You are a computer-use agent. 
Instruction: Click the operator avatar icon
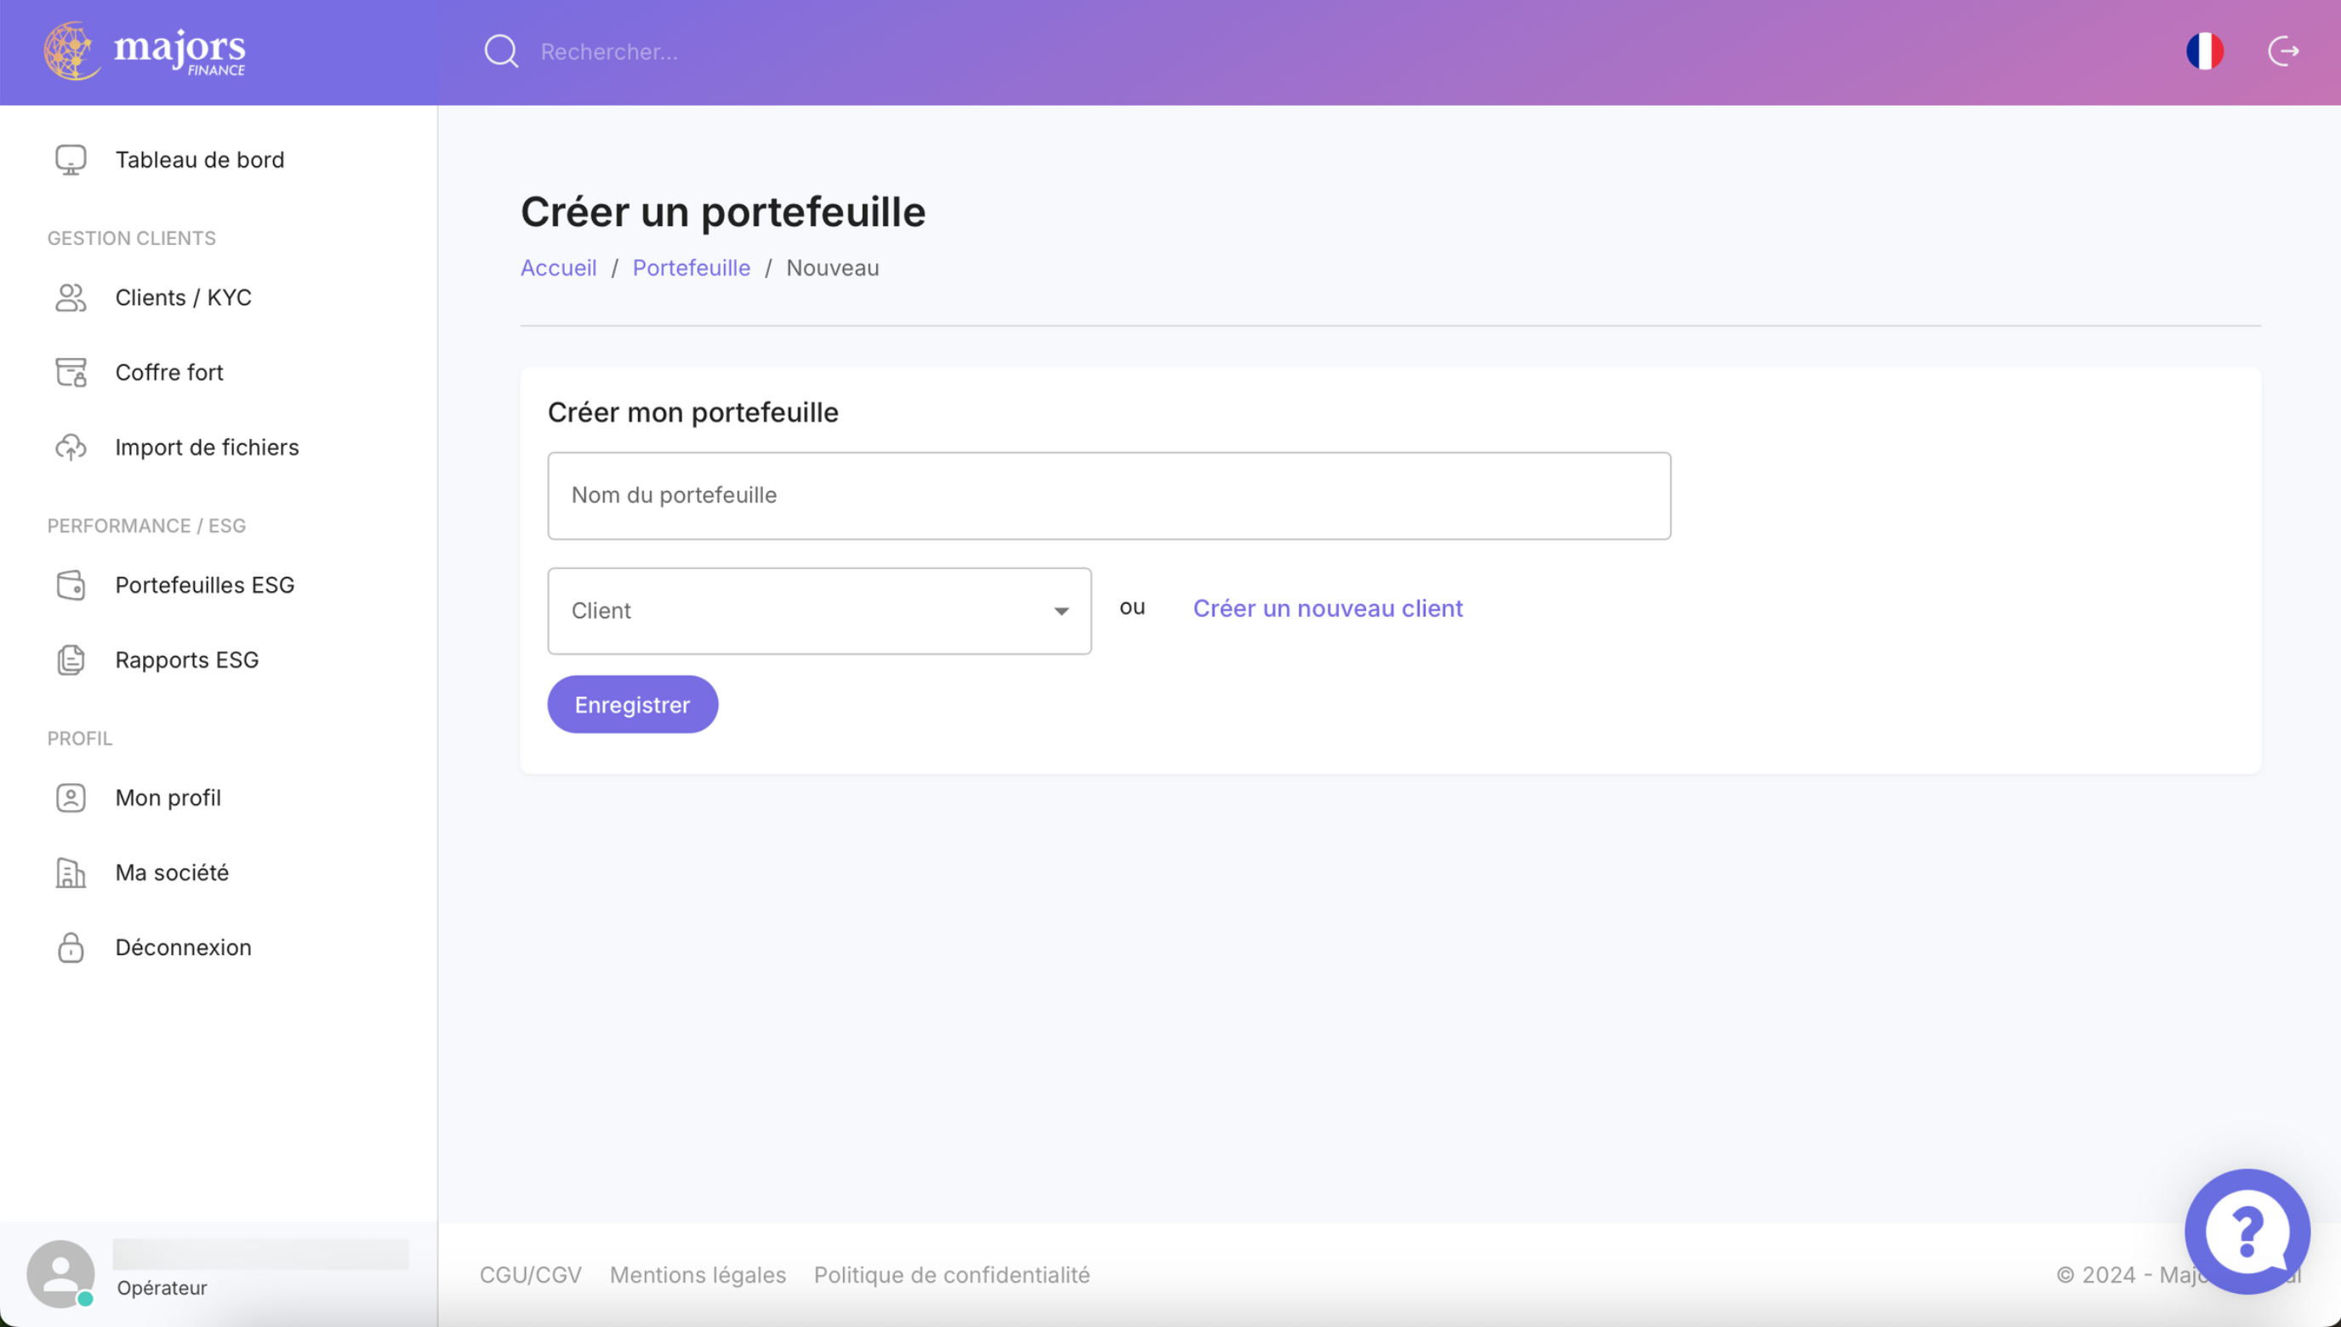(60, 1273)
